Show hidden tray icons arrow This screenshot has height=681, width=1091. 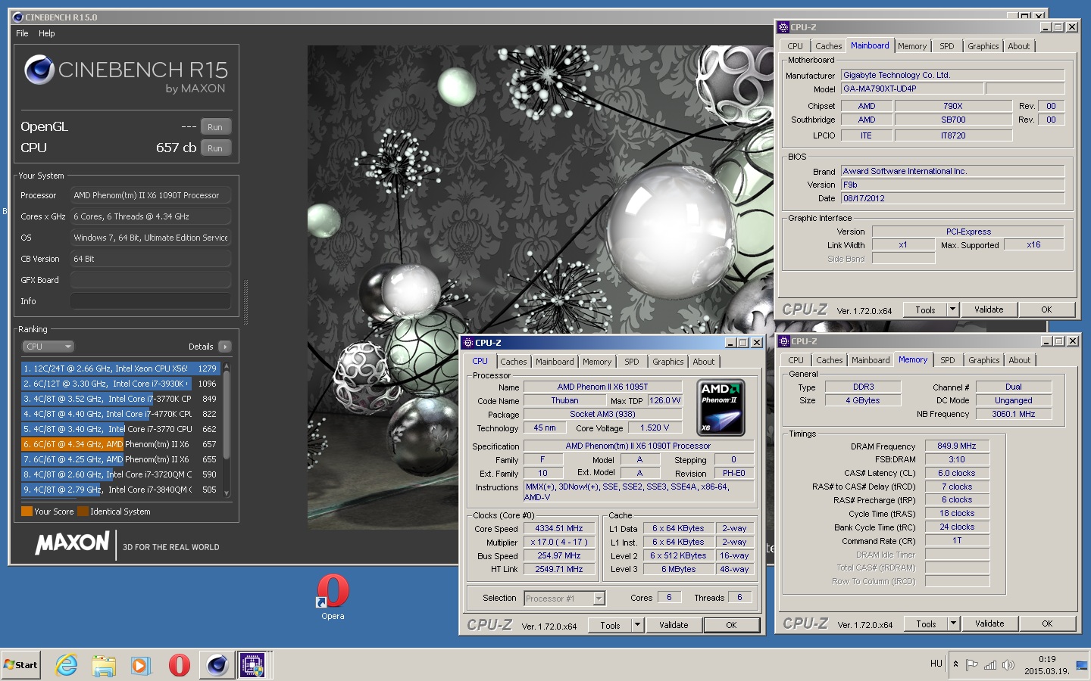955,664
